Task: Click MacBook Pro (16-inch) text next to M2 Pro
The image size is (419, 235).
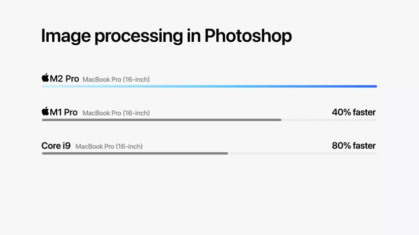Action: point(116,79)
